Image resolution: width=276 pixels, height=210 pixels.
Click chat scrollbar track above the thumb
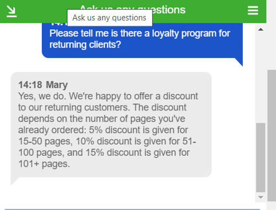pyautogui.click(x=261, y=77)
